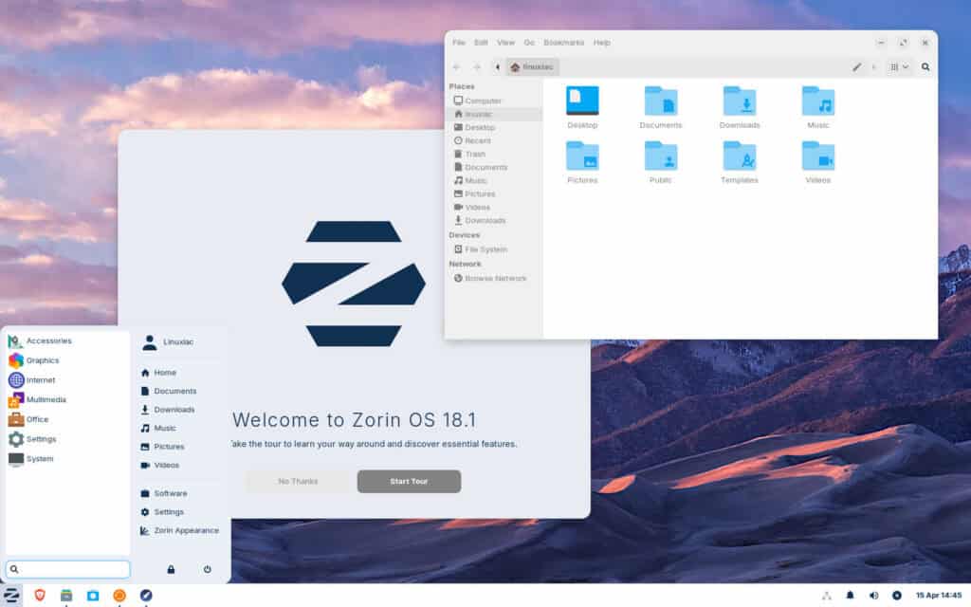Click the volume icon in the system tray
971x607 pixels.
873,596
